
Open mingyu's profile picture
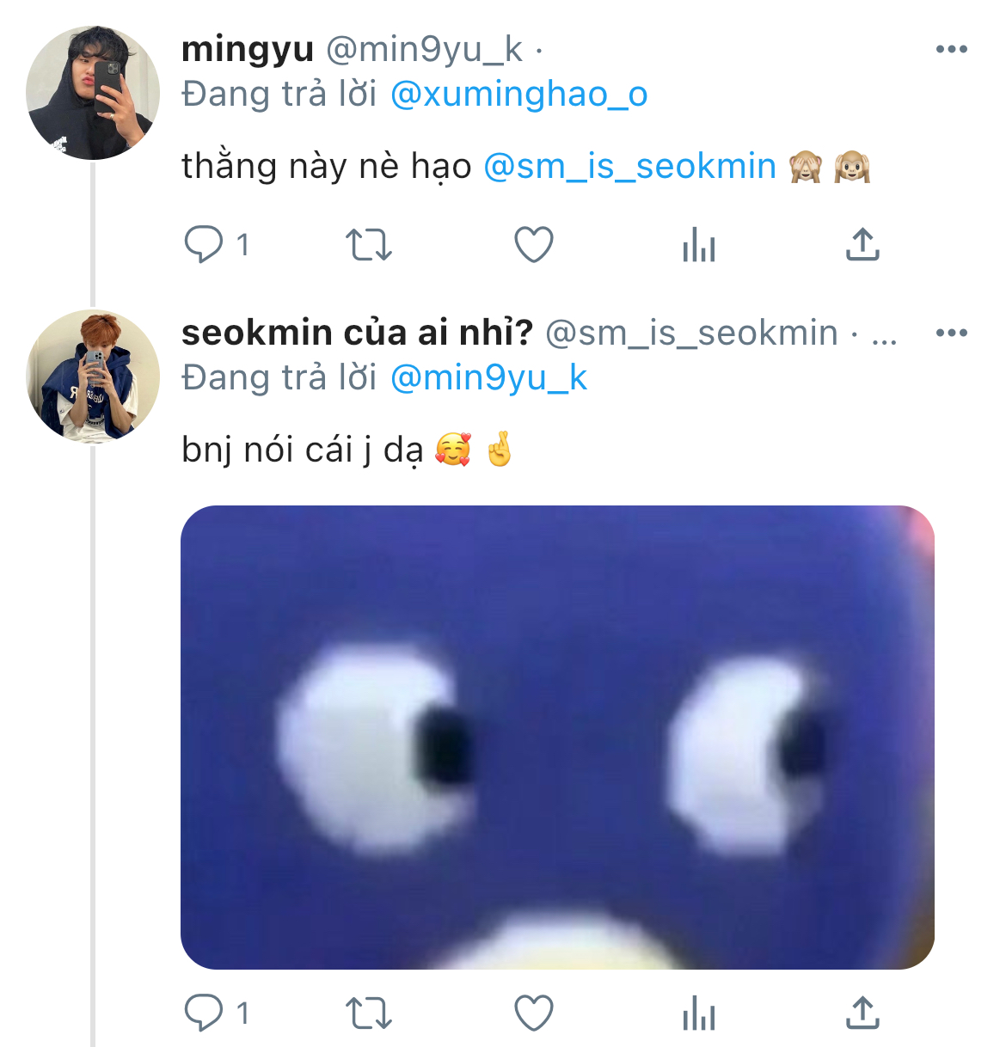[93, 93]
